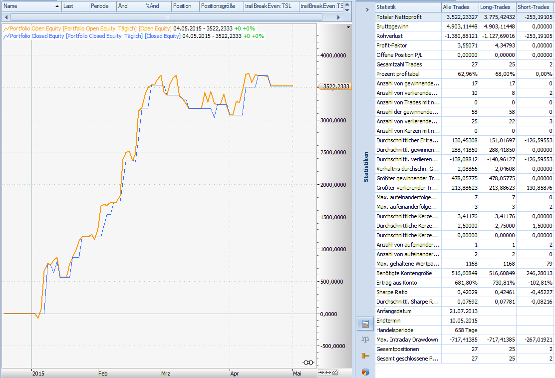The width and height of the screenshot is (555, 378).
Task: Click the Last column header
Action: coord(75,6)
